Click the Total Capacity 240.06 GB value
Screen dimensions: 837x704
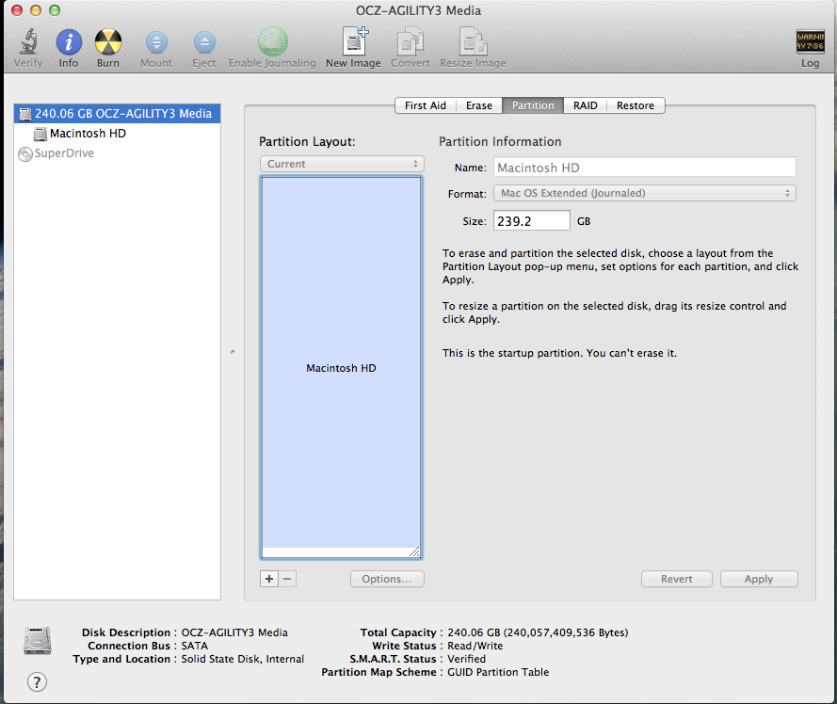pyautogui.click(x=538, y=632)
